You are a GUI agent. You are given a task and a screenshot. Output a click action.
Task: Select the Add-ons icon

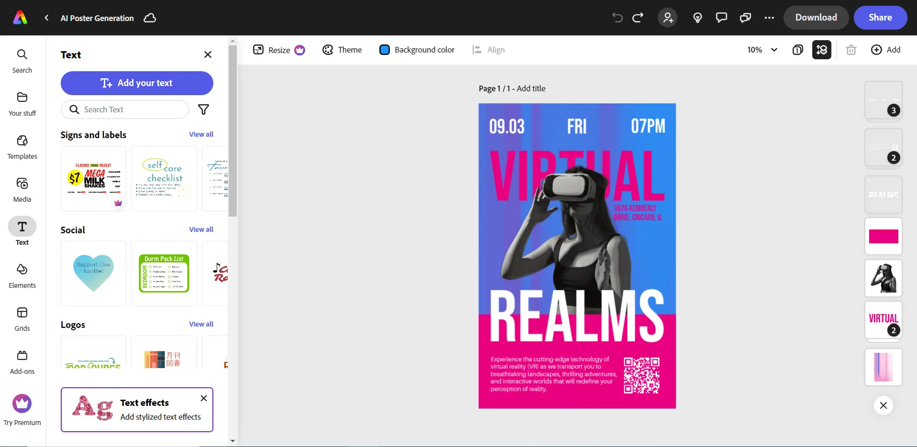[x=22, y=360]
